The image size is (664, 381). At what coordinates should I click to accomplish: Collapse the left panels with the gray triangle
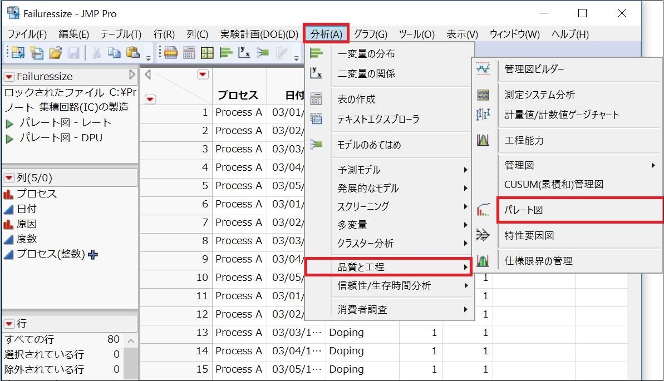(x=148, y=75)
